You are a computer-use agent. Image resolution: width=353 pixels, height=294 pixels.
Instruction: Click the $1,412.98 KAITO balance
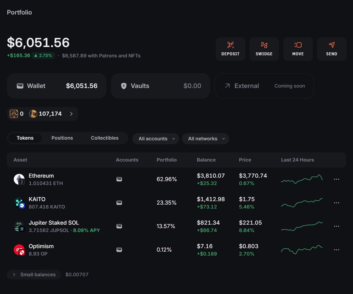[x=211, y=199]
